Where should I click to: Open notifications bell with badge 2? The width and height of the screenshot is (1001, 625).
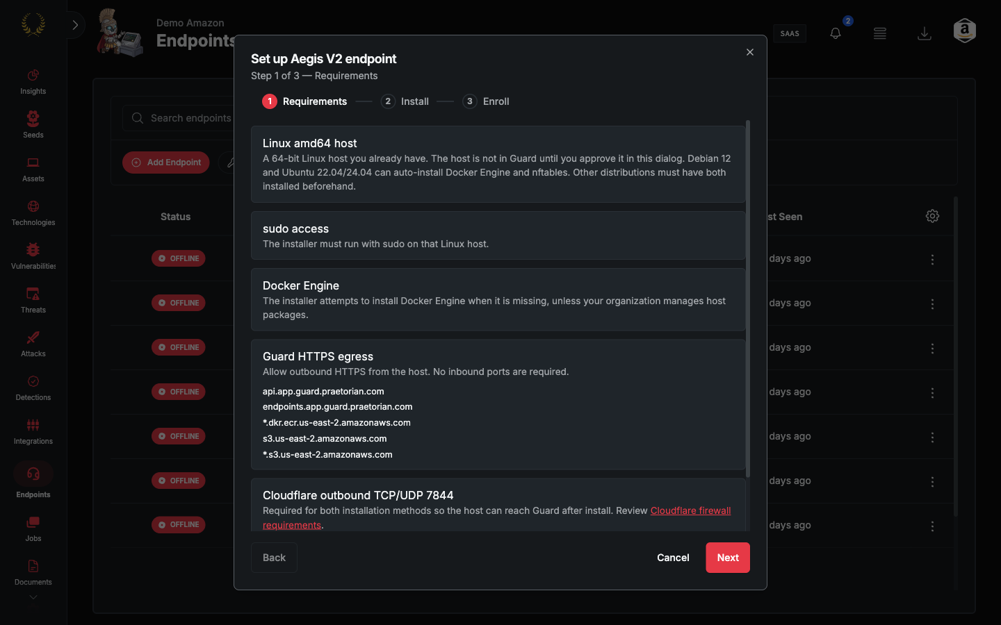[836, 33]
